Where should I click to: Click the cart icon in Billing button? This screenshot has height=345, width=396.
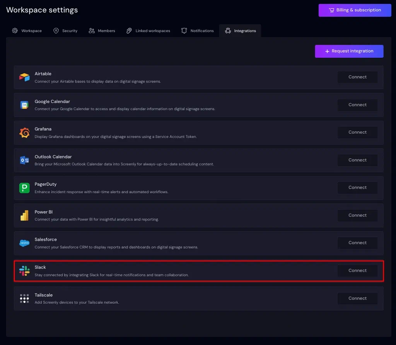331,10
